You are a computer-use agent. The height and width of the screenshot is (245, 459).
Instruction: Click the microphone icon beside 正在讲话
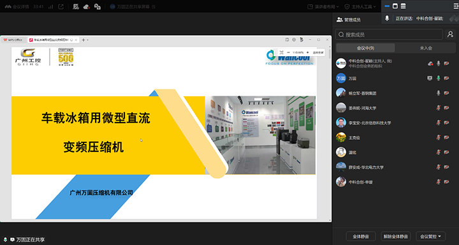387,18
